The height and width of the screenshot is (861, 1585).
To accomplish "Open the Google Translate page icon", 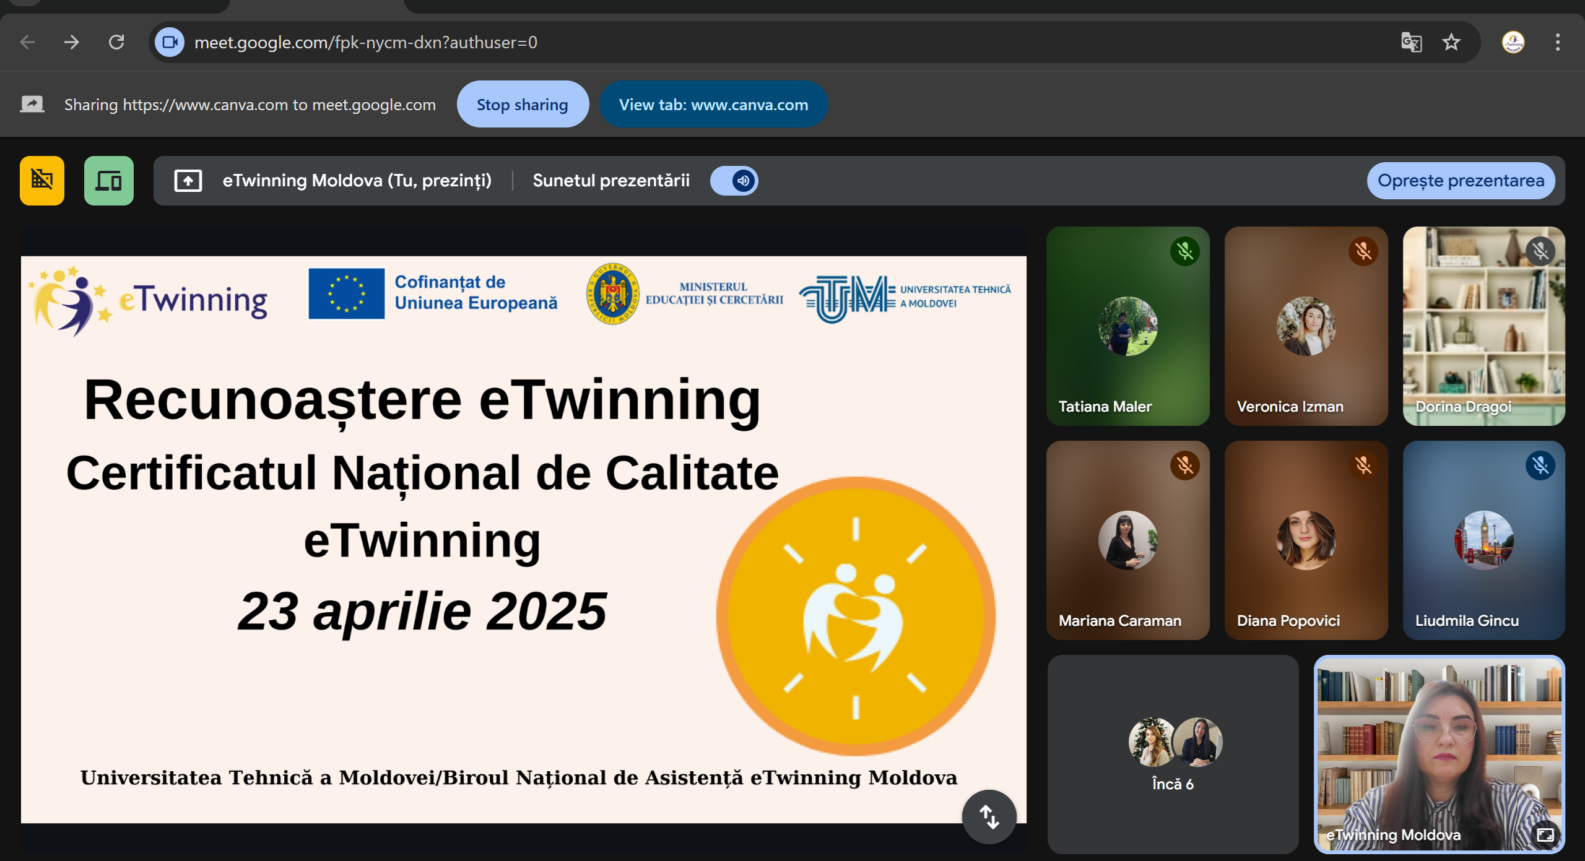I will point(1411,42).
